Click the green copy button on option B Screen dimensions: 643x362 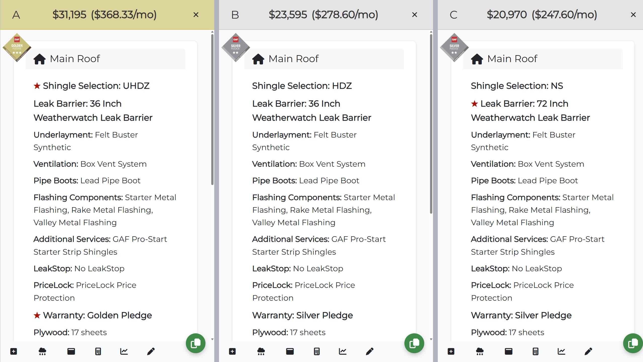[414, 343]
